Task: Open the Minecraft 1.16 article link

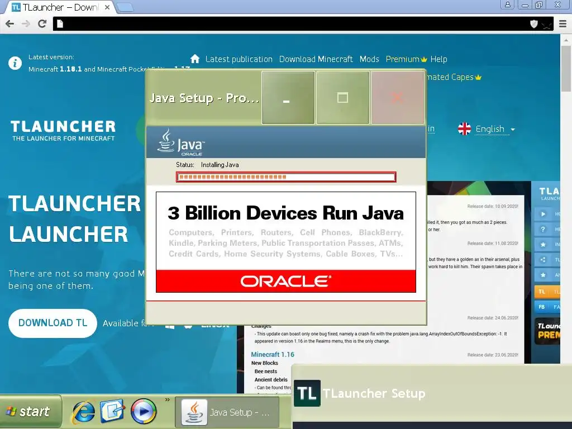Action: point(273,355)
